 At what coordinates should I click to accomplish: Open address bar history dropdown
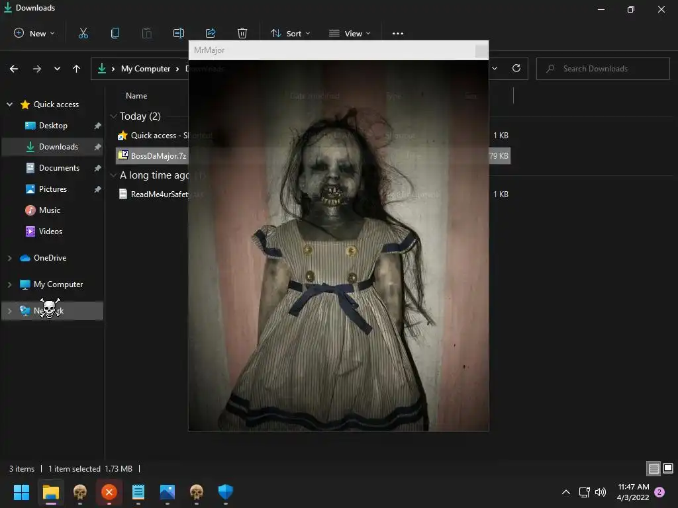click(x=495, y=68)
